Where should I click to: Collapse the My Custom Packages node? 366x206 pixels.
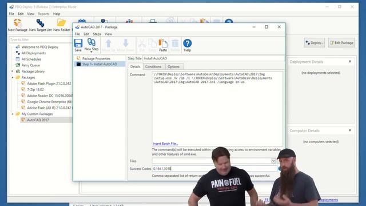[x=13, y=114]
